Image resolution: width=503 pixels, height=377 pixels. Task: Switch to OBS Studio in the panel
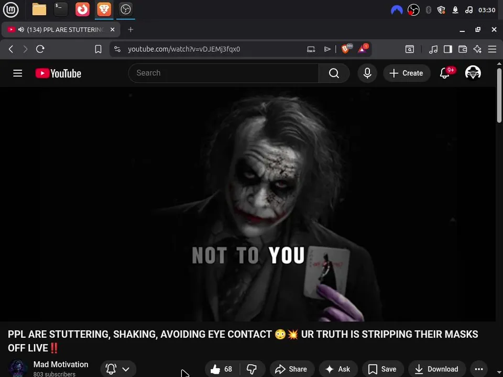tap(125, 9)
